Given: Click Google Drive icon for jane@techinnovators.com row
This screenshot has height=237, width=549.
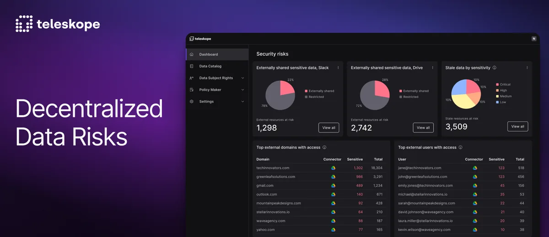Looking at the screenshot, I should 475,168.
